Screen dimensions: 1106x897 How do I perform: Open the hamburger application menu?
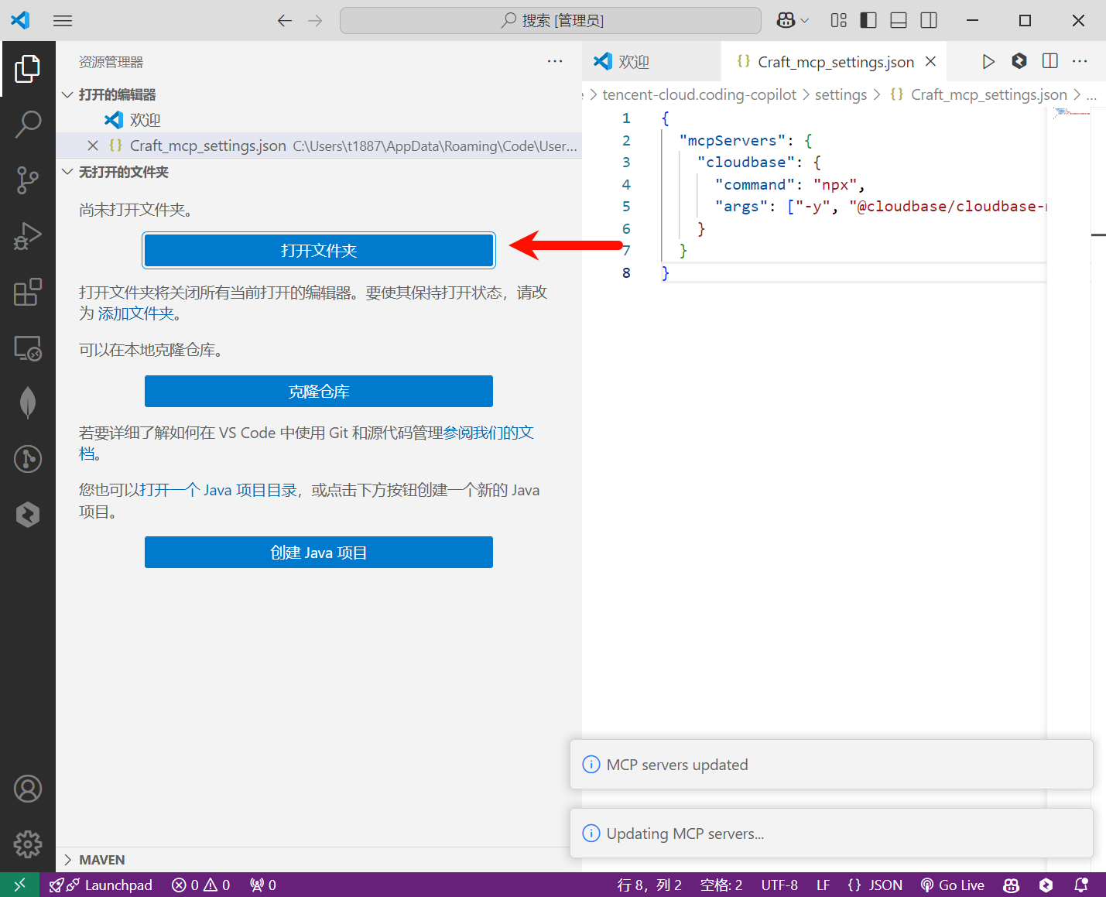[x=63, y=20]
